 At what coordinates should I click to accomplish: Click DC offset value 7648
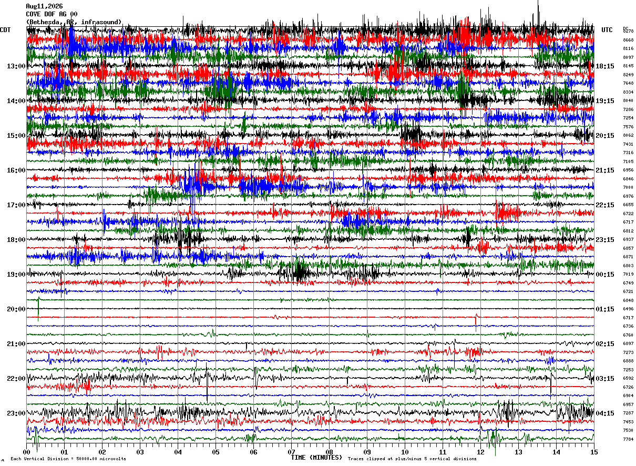pos(628,83)
